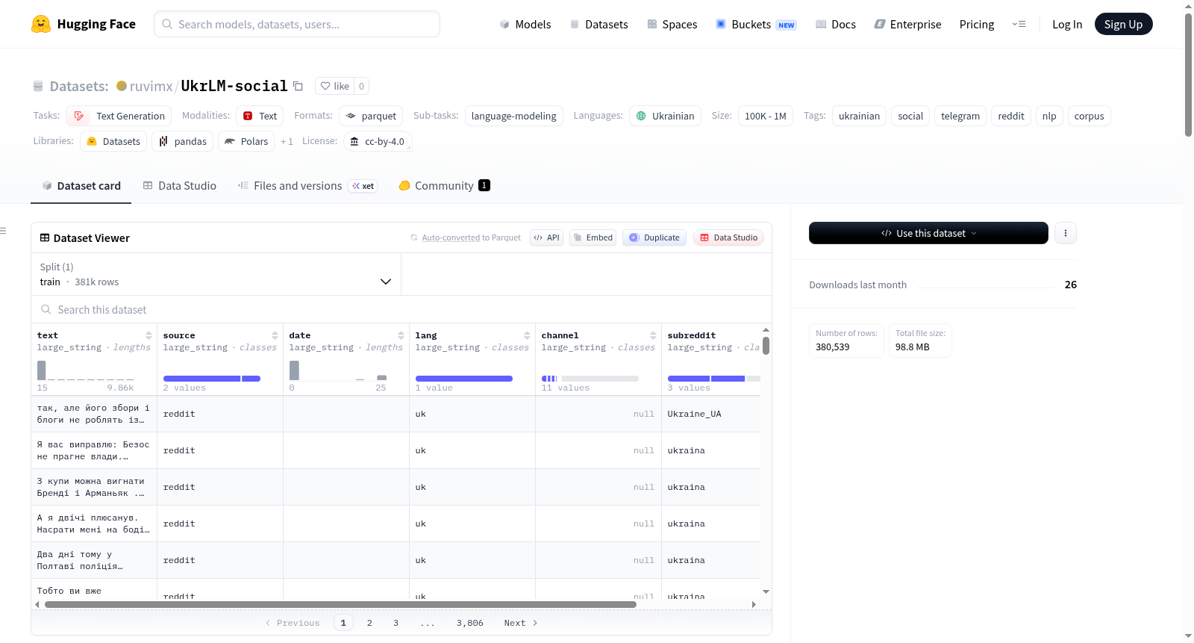1194x643 pixels.
Task: Click the date lengths histogram bar
Action: click(x=294, y=370)
